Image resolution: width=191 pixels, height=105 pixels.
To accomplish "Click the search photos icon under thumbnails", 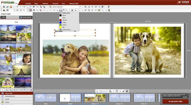I will (x=7, y=90).
